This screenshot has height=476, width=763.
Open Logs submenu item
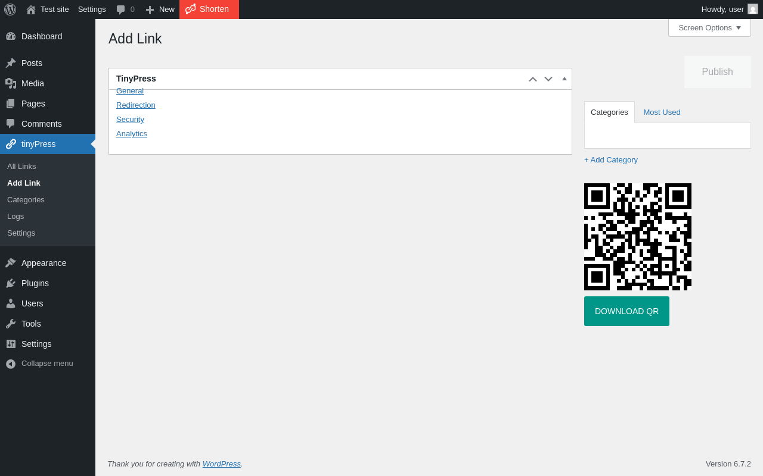click(x=15, y=217)
